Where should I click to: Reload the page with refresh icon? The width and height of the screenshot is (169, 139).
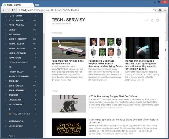click(13, 10)
